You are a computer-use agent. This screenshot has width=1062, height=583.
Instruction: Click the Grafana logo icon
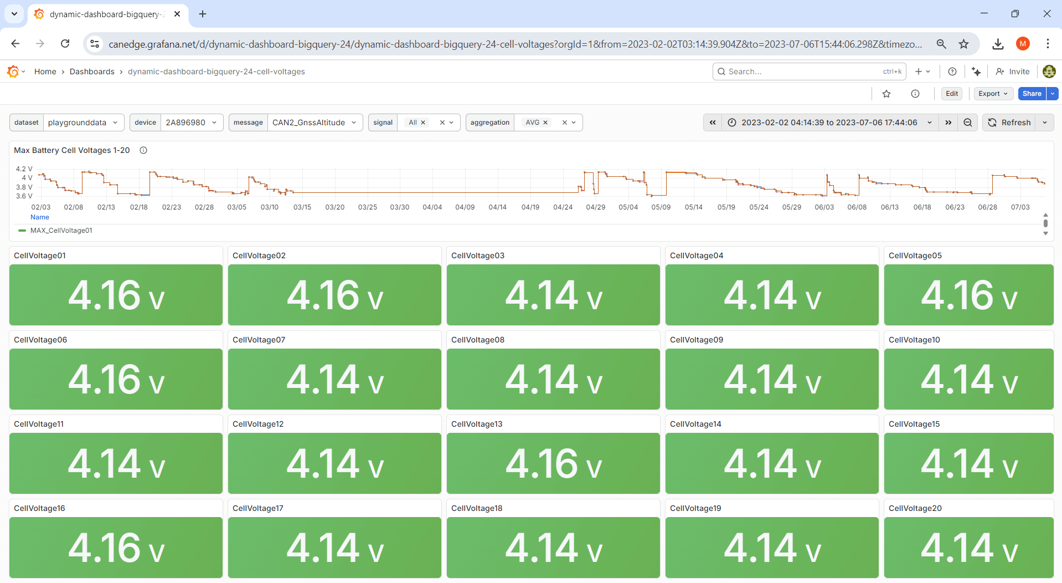[13, 71]
